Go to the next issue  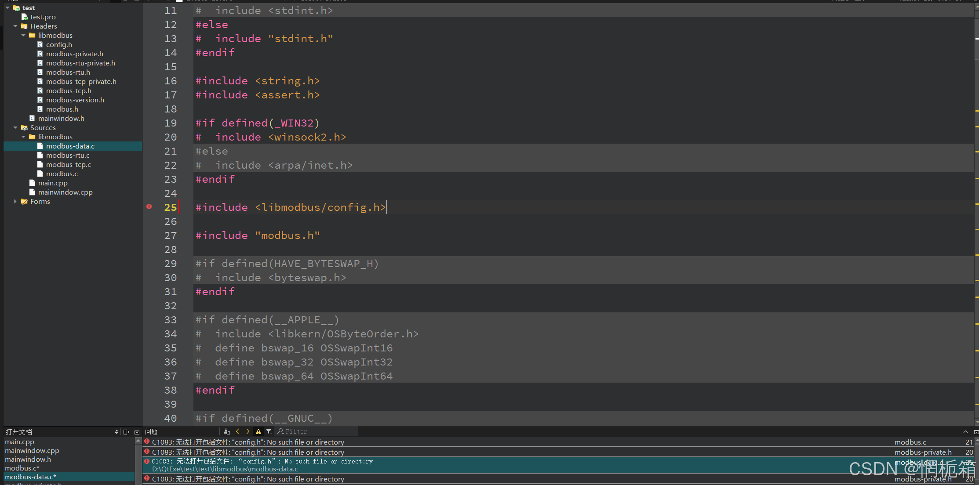[x=248, y=431]
